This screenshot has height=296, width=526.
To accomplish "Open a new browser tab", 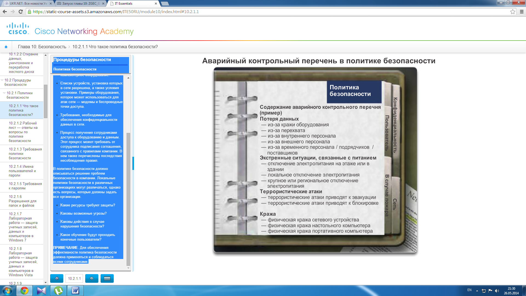I will coord(165,4).
